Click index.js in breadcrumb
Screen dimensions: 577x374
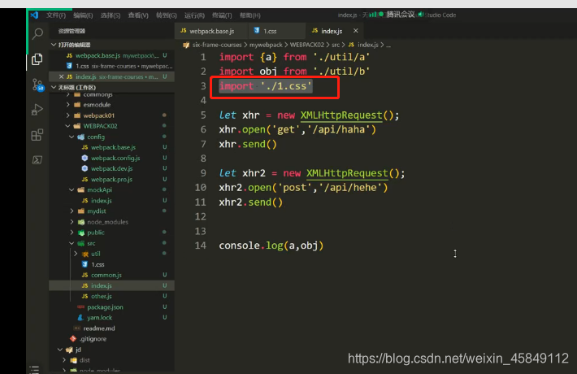click(367, 45)
